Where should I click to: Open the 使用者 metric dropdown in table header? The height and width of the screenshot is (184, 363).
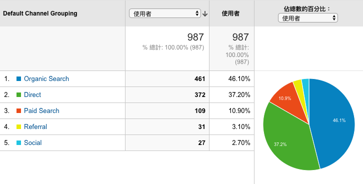click(x=165, y=13)
